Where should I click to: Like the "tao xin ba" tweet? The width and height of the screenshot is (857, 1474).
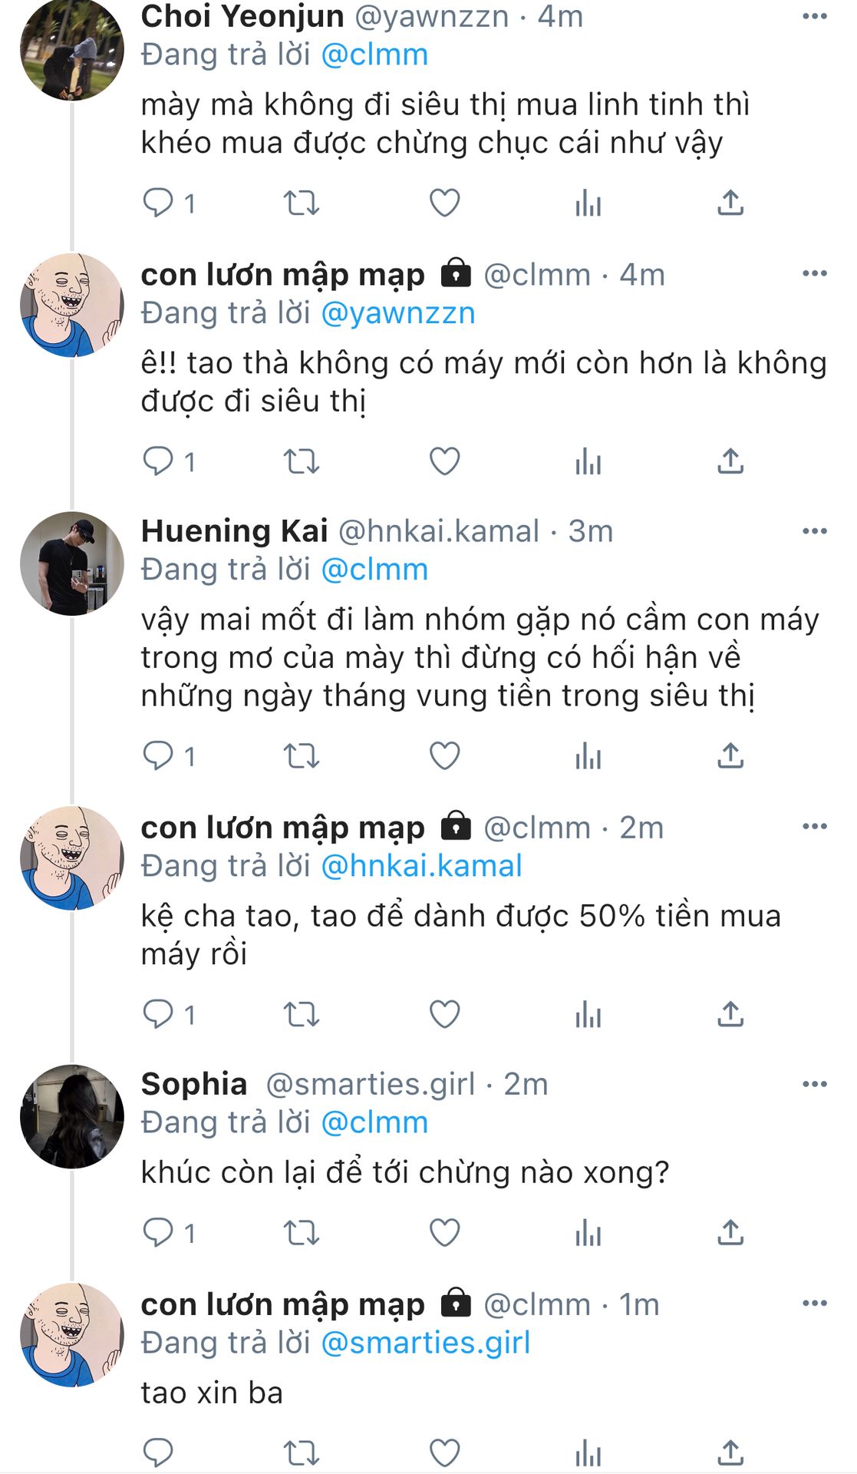coord(444,1453)
